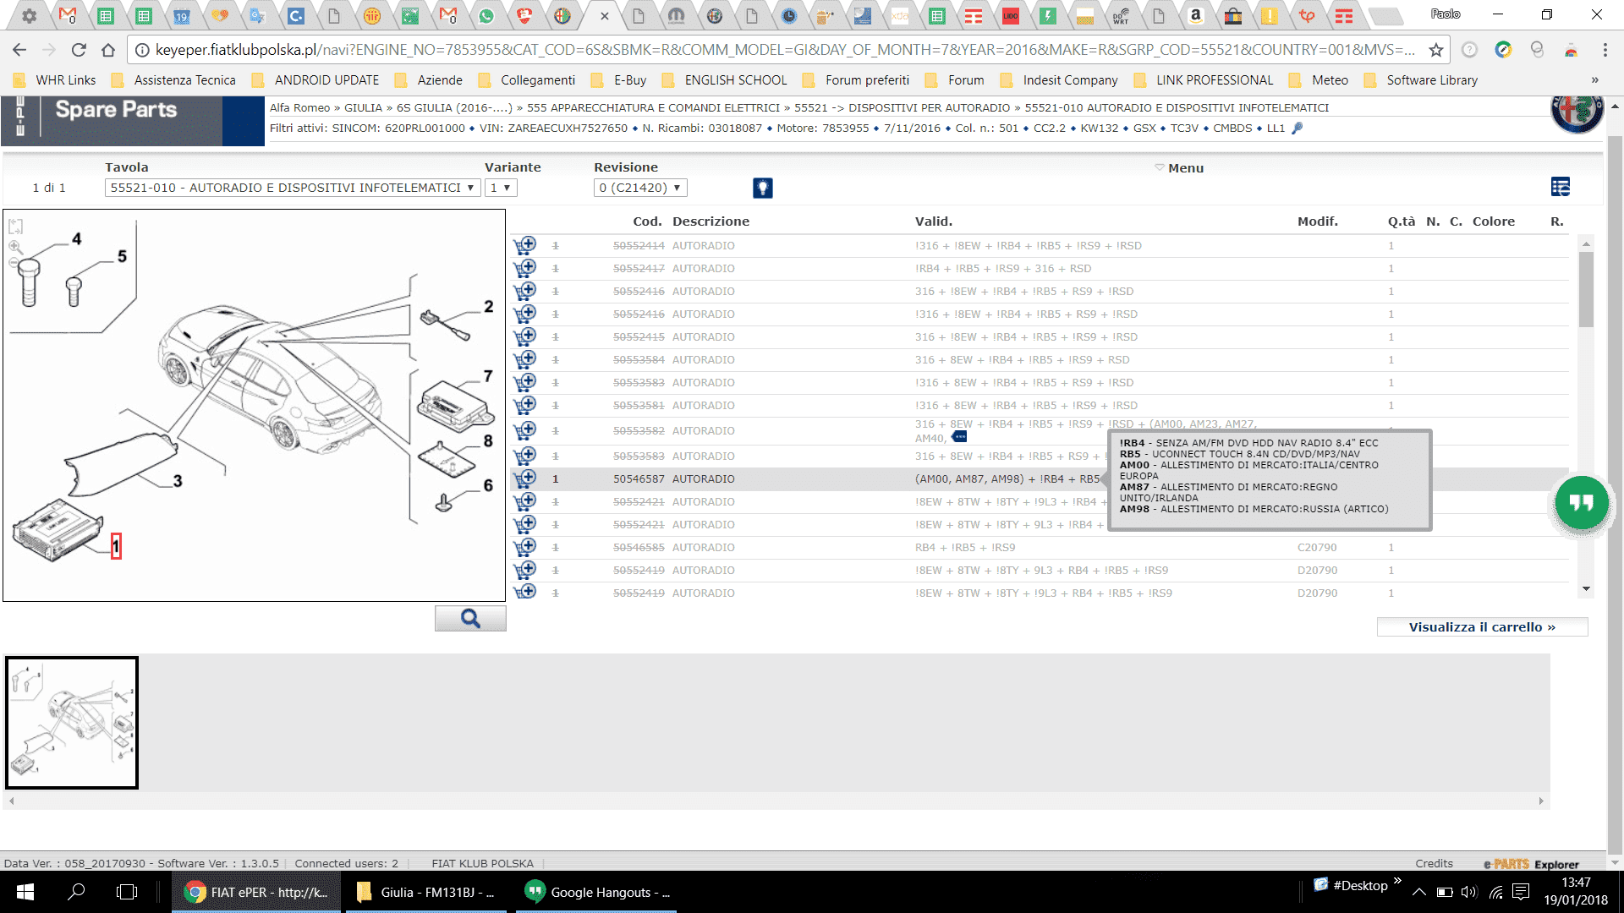This screenshot has height=913, width=1624.
Task: Open the Revisione 0 (C21420) dropdown
Action: (x=639, y=188)
